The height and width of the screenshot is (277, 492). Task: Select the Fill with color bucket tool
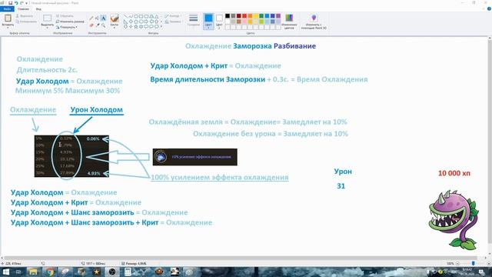(x=98, y=18)
